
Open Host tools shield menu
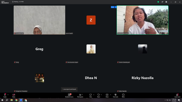coord(115,95)
